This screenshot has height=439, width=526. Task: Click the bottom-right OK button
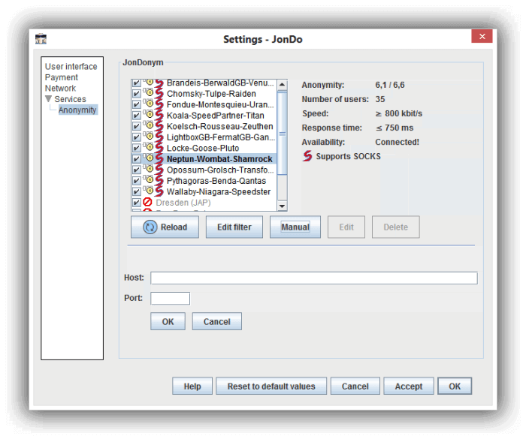[x=455, y=386]
